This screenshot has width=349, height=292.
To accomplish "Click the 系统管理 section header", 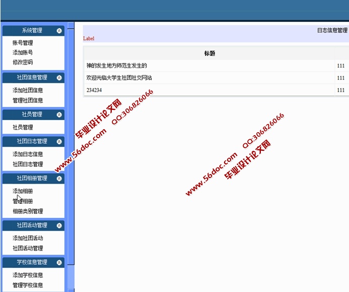I will pos(33,31).
